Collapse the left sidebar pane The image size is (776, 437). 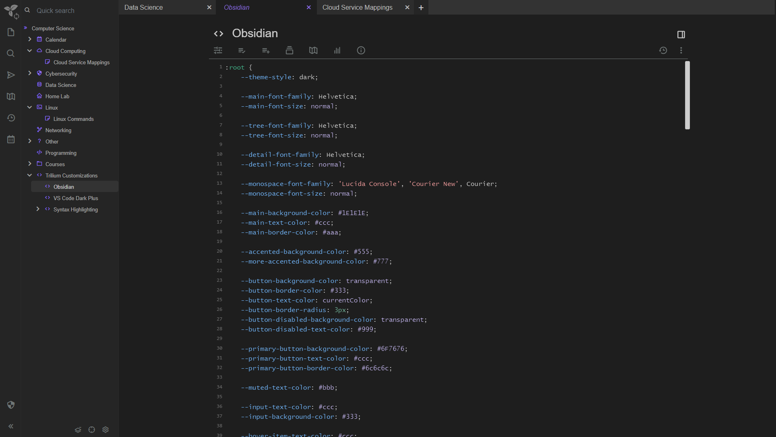pyautogui.click(x=11, y=426)
